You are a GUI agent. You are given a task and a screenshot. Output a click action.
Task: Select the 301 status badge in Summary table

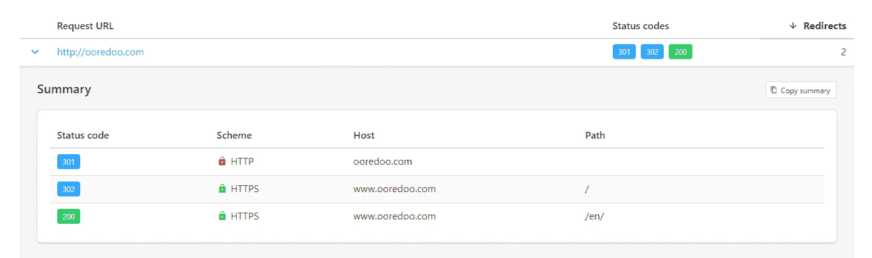(68, 162)
